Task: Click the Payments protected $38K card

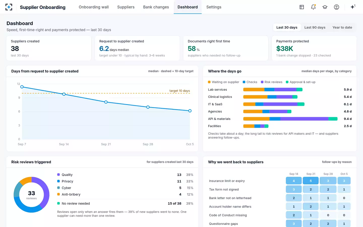Action: click(314, 48)
